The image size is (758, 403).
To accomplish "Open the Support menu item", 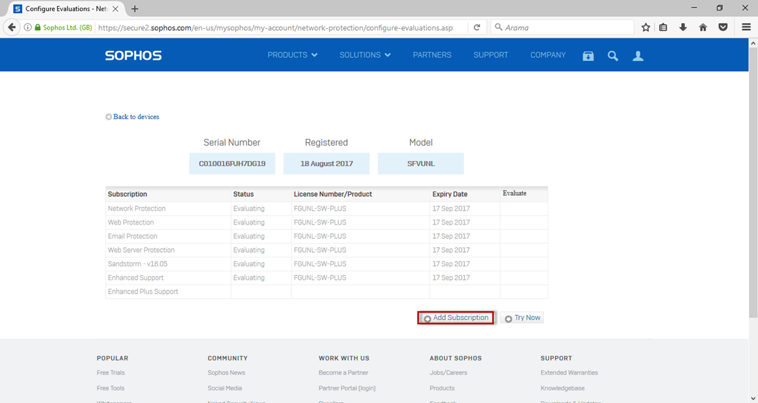I will pos(491,55).
